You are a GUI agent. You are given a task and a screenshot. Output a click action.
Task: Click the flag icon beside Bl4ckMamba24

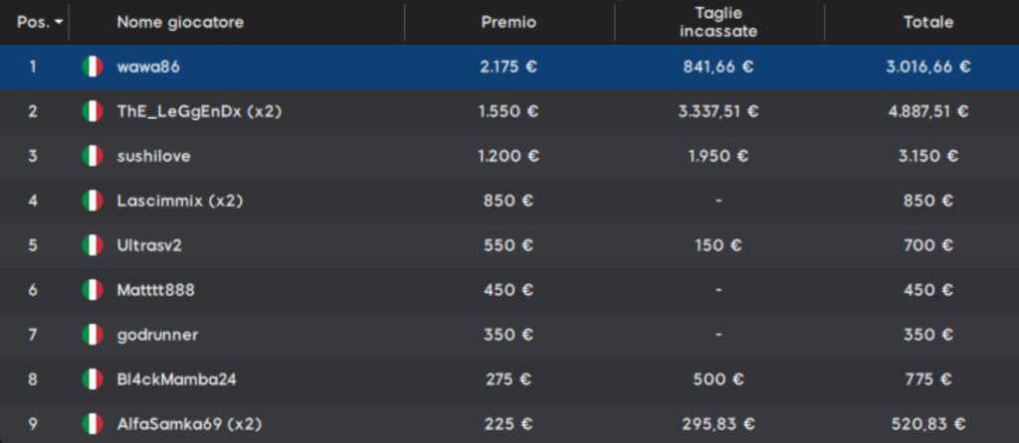[x=93, y=379]
